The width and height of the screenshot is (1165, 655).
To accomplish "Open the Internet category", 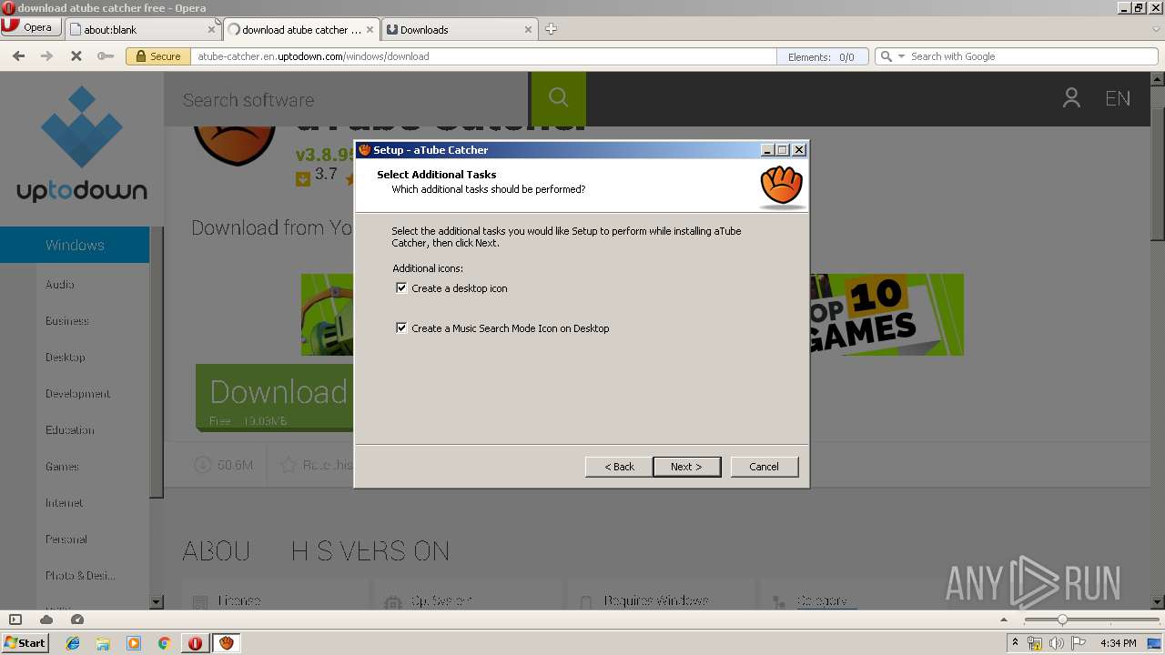I will pos(65,503).
